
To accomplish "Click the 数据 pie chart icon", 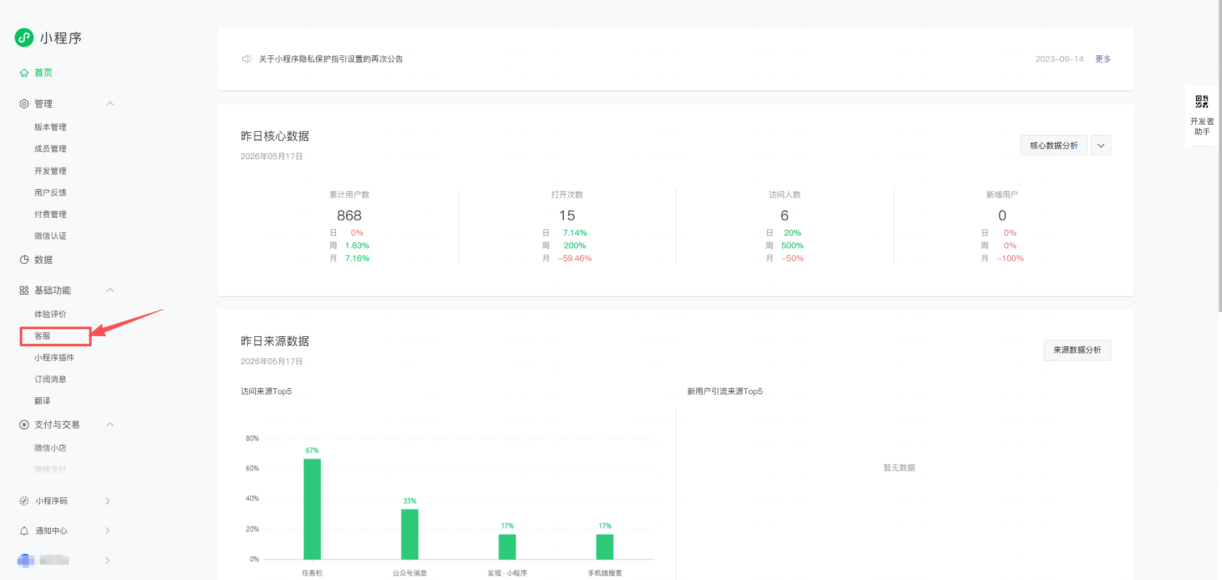I will [24, 260].
